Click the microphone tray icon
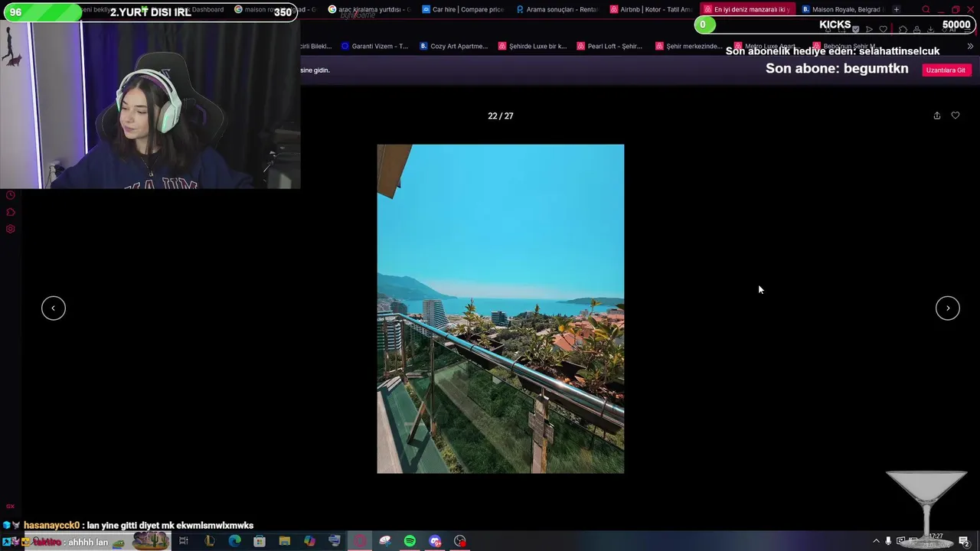 pos(888,541)
